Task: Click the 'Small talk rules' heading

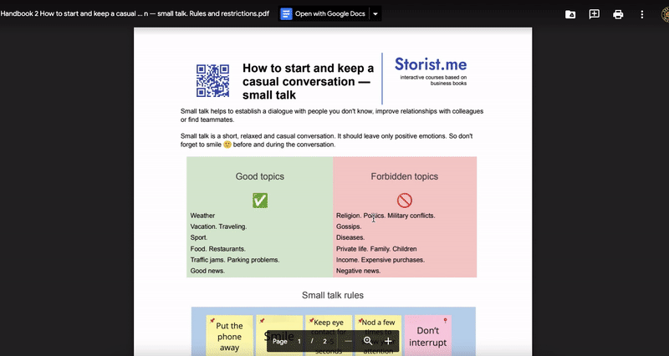Action: (333, 296)
